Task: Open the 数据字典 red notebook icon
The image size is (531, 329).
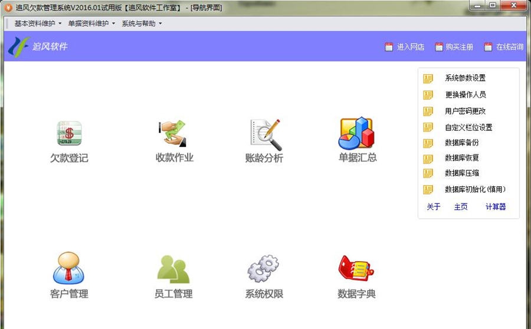Action: point(356,268)
